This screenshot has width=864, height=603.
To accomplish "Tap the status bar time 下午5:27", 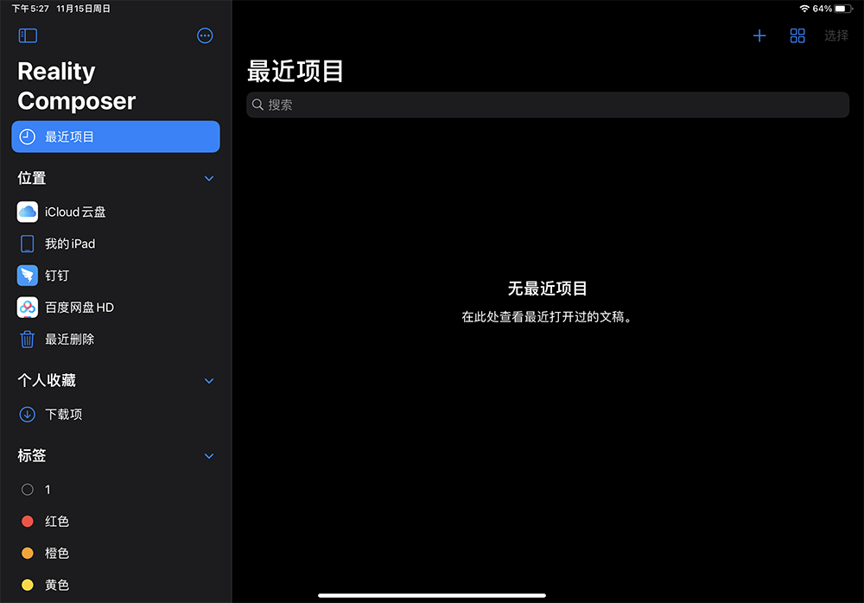I will (30, 9).
